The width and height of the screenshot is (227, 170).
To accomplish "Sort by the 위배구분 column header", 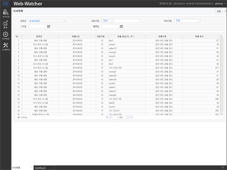I will [x=164, y=37].
